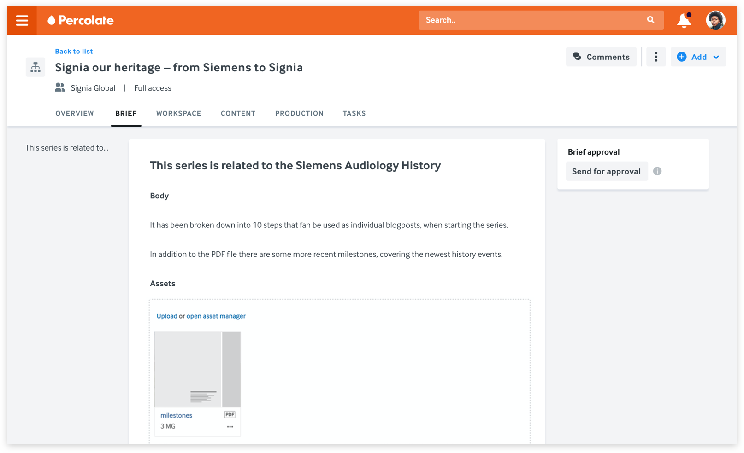Click the paragraph starting 'It has been broken down'
This screenshot has width=744, height=453.
pyautogui.click(x=329, y=225)
